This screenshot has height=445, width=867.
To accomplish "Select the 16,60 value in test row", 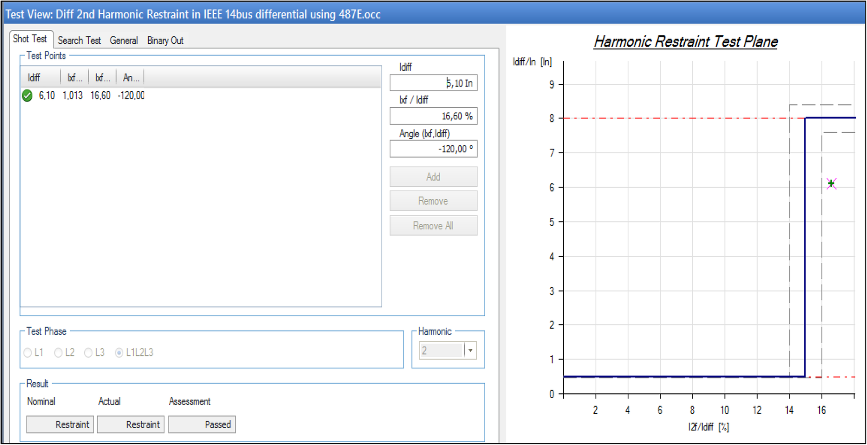I will (x=100, y=95).
